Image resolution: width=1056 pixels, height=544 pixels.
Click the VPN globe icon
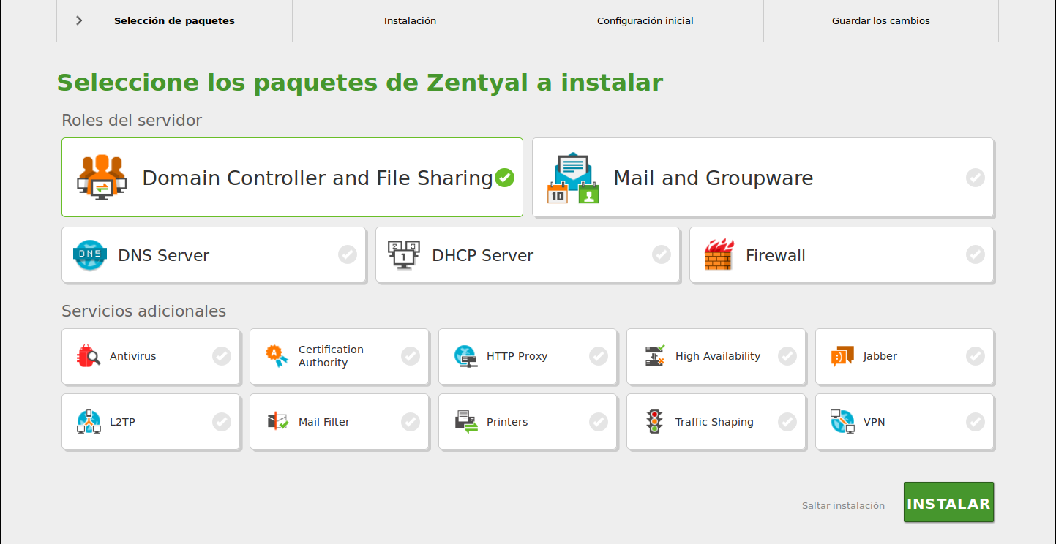[x=842, y=422]
